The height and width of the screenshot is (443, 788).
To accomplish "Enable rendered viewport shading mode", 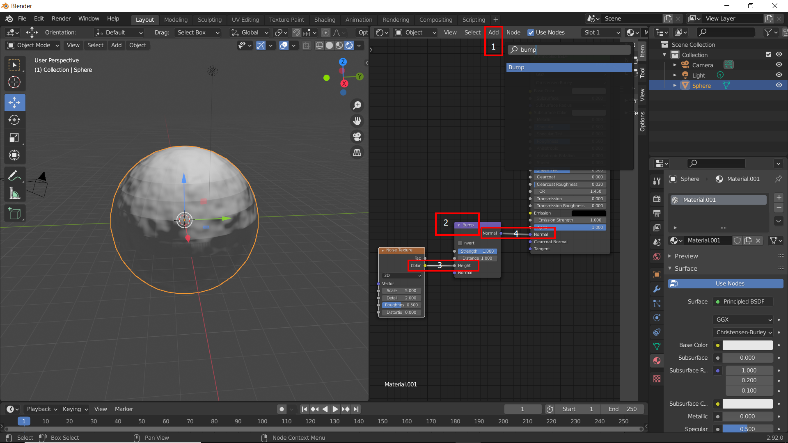I will [349, 46].
